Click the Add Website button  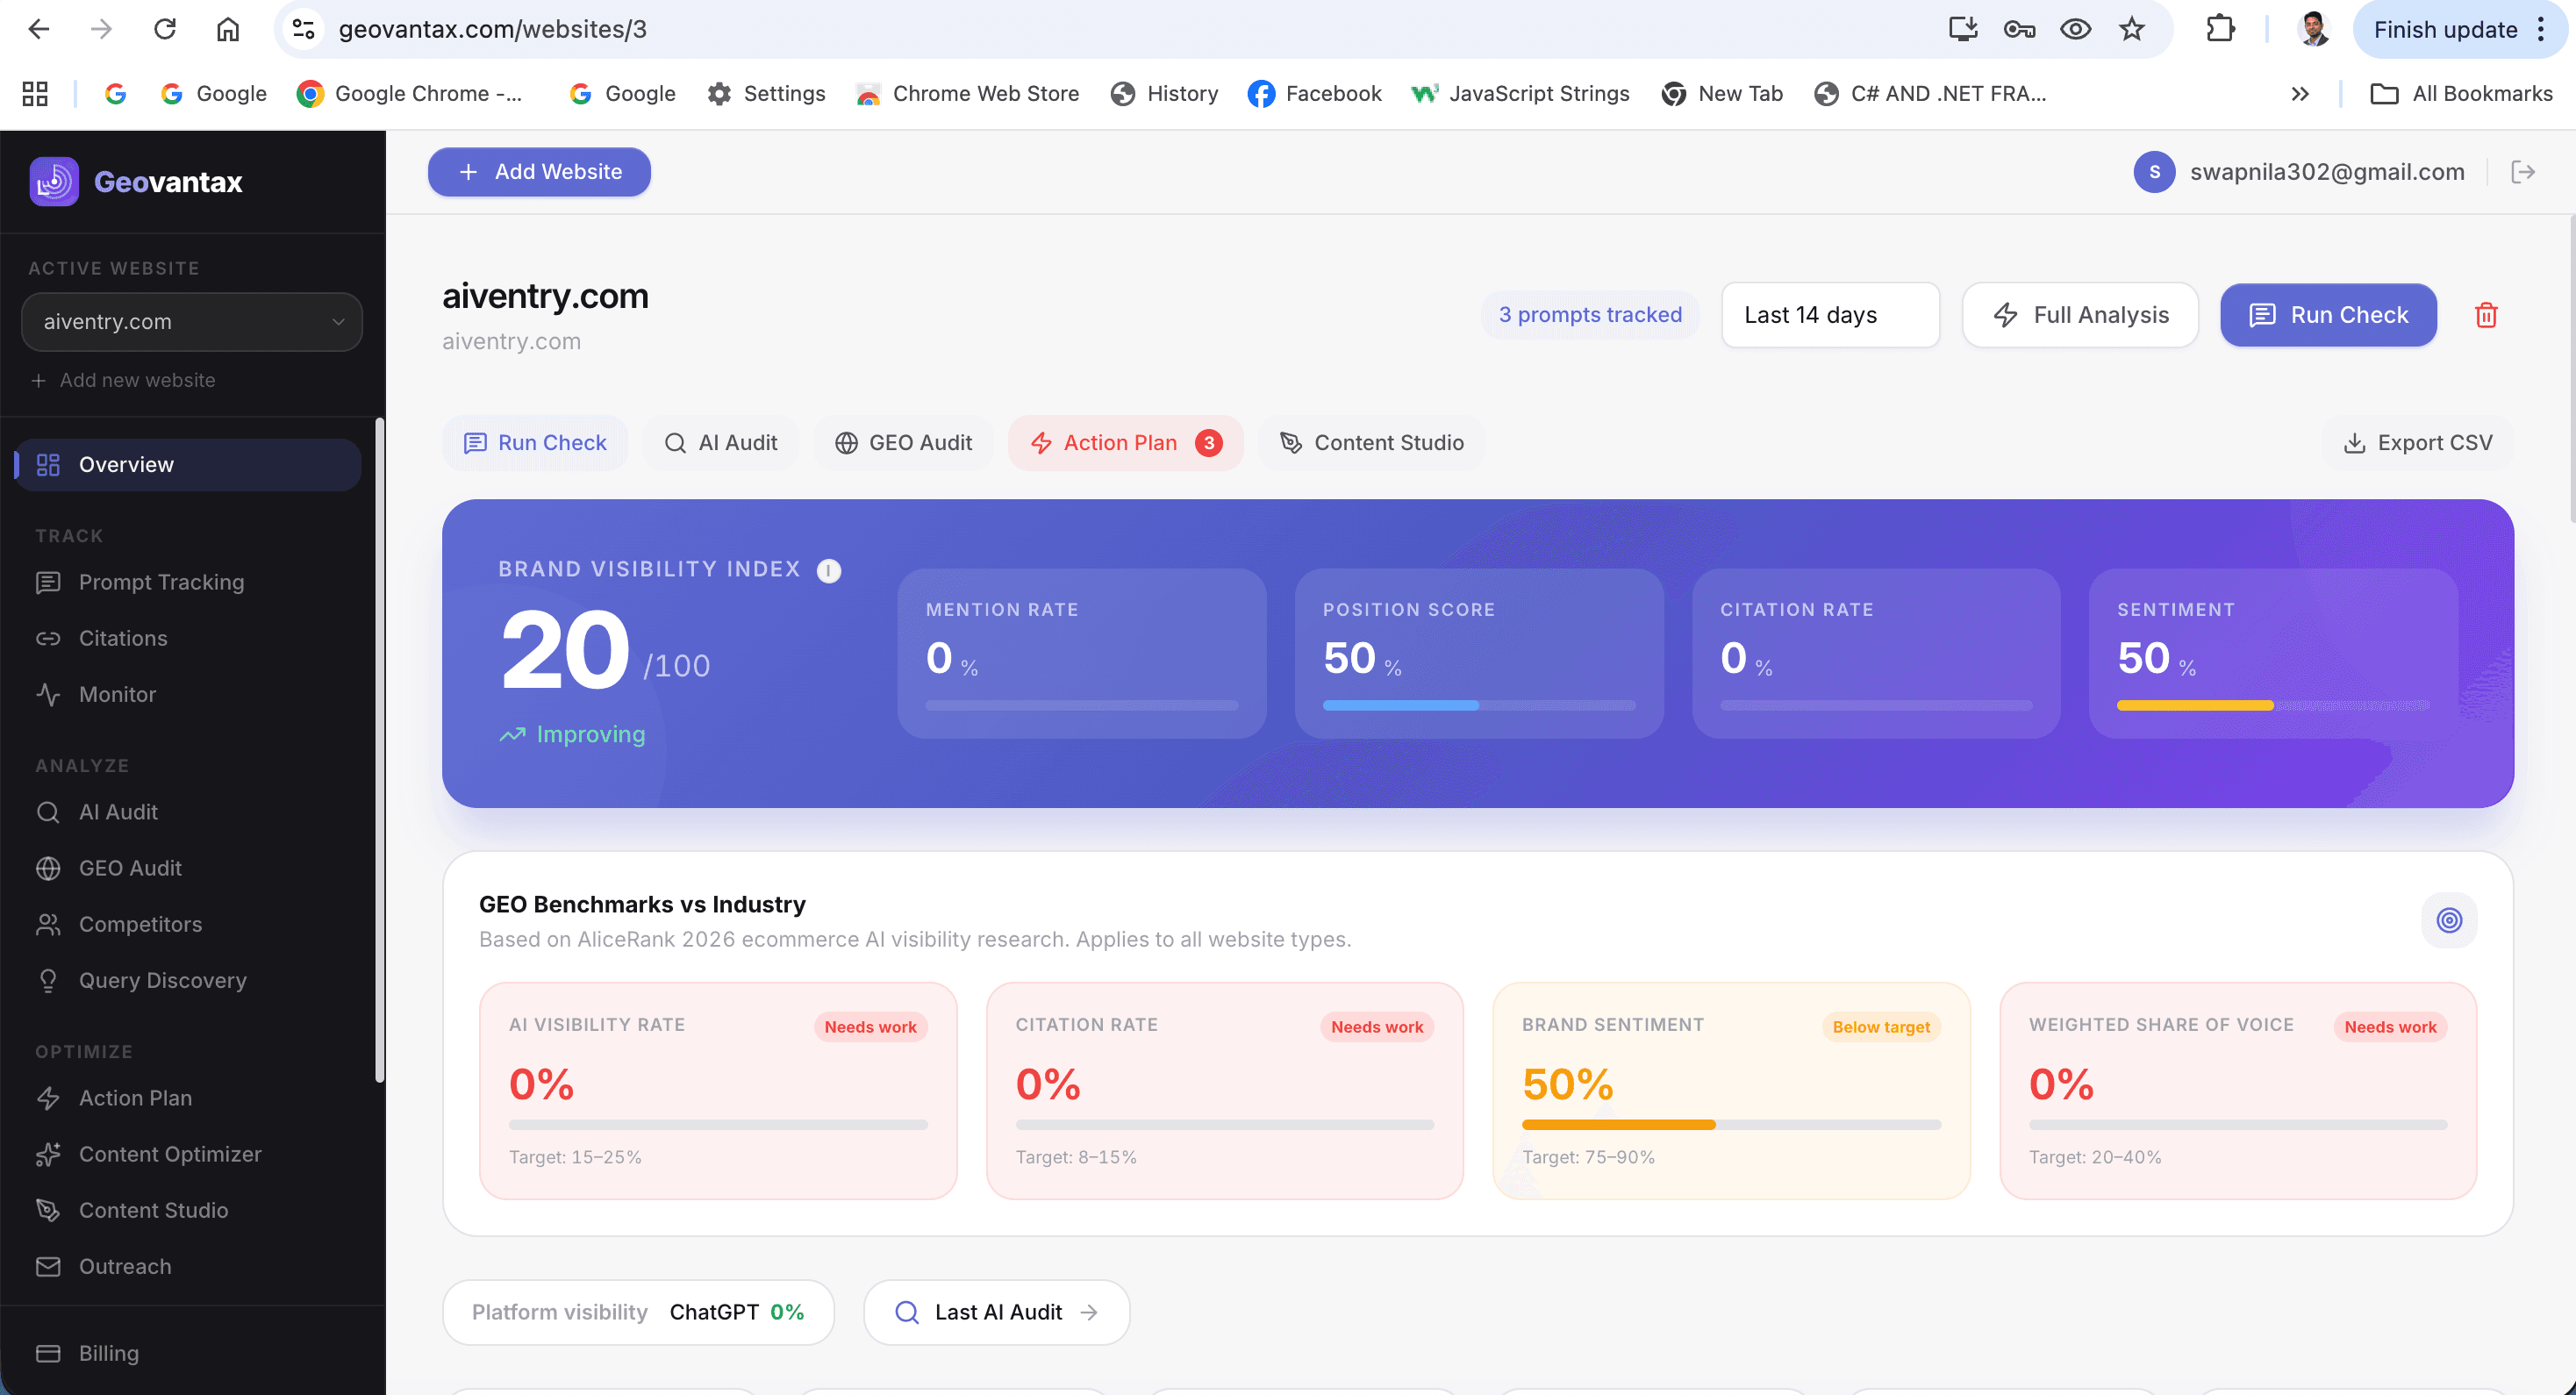coord(539,172)
